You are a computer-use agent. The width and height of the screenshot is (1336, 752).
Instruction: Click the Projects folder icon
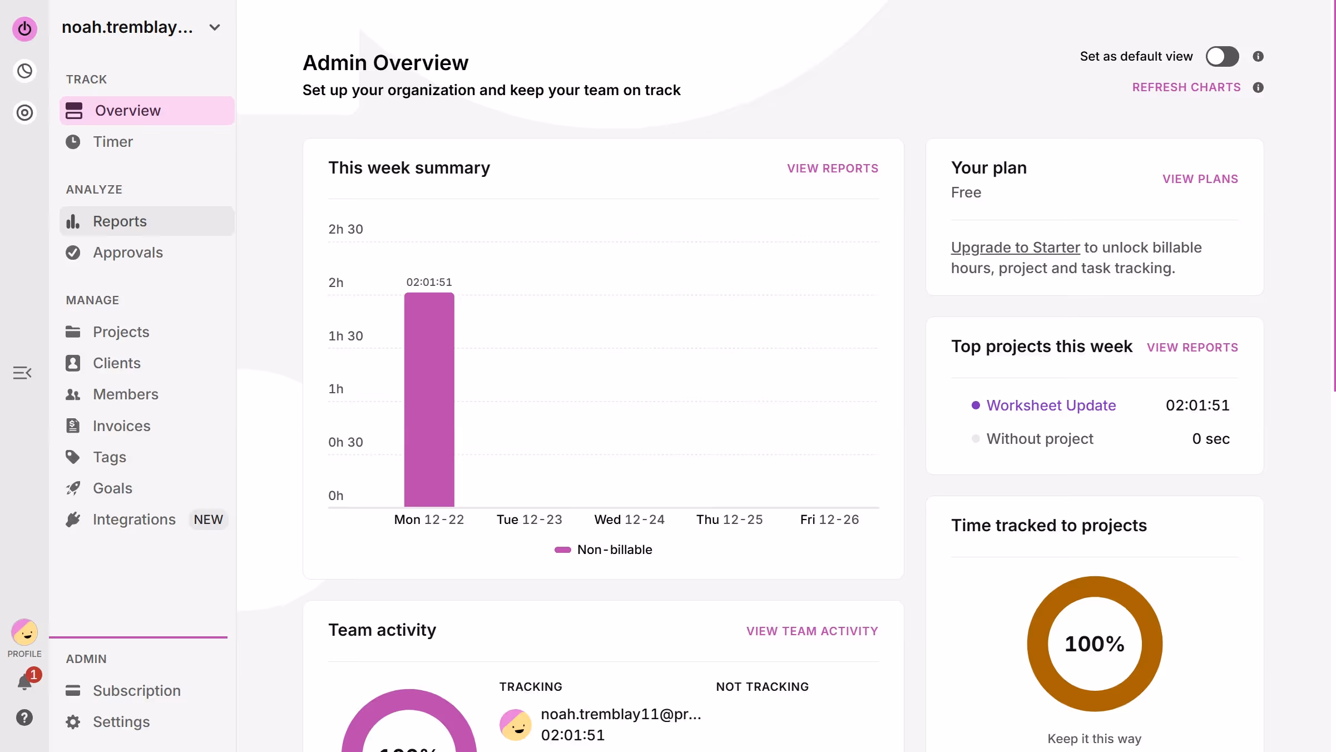[x=73, y=332]
